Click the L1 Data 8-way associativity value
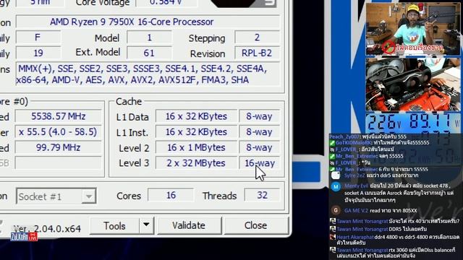 click(x=259, y=116)
